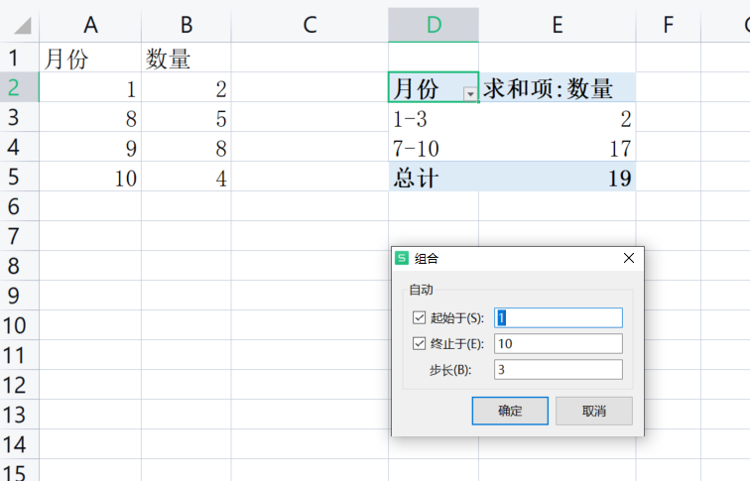Image resolution: width=750 pixels, height=481 pixels.
Task: Select row 3 header
Action: tap(19, 117)
